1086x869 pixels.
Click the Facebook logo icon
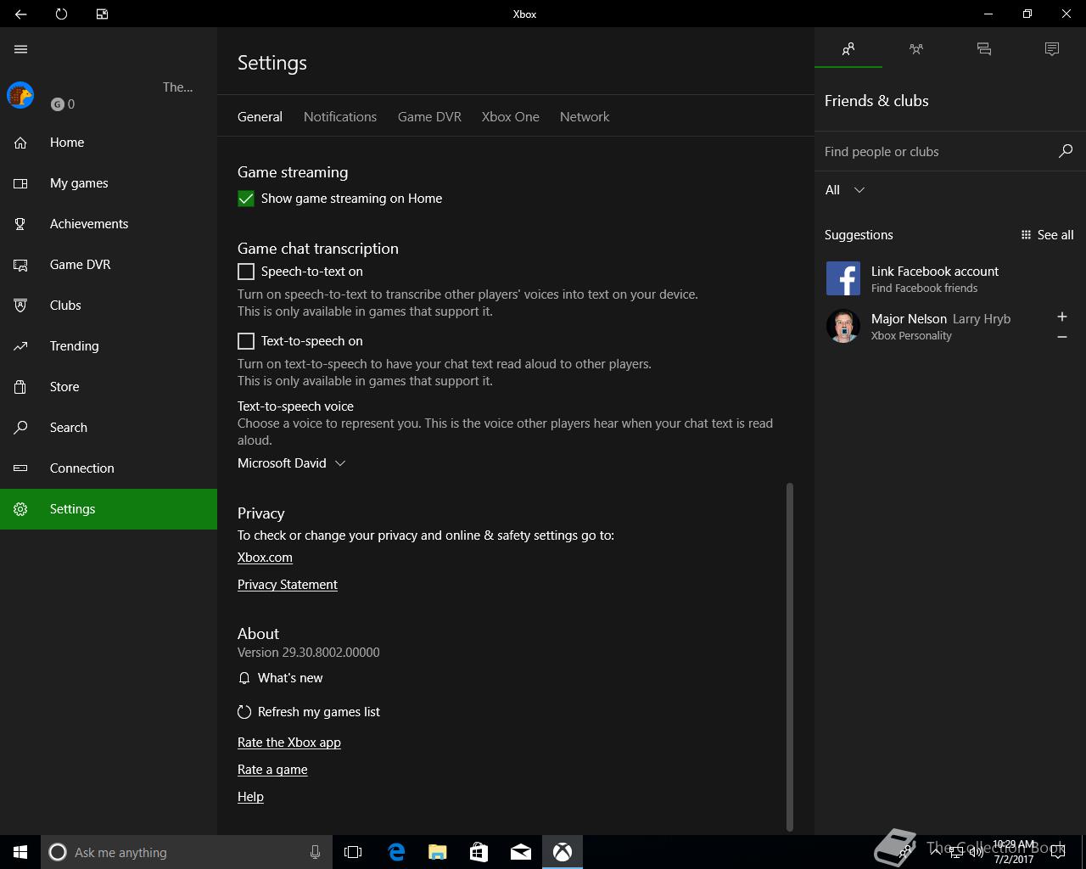click(x=843, y=278)
